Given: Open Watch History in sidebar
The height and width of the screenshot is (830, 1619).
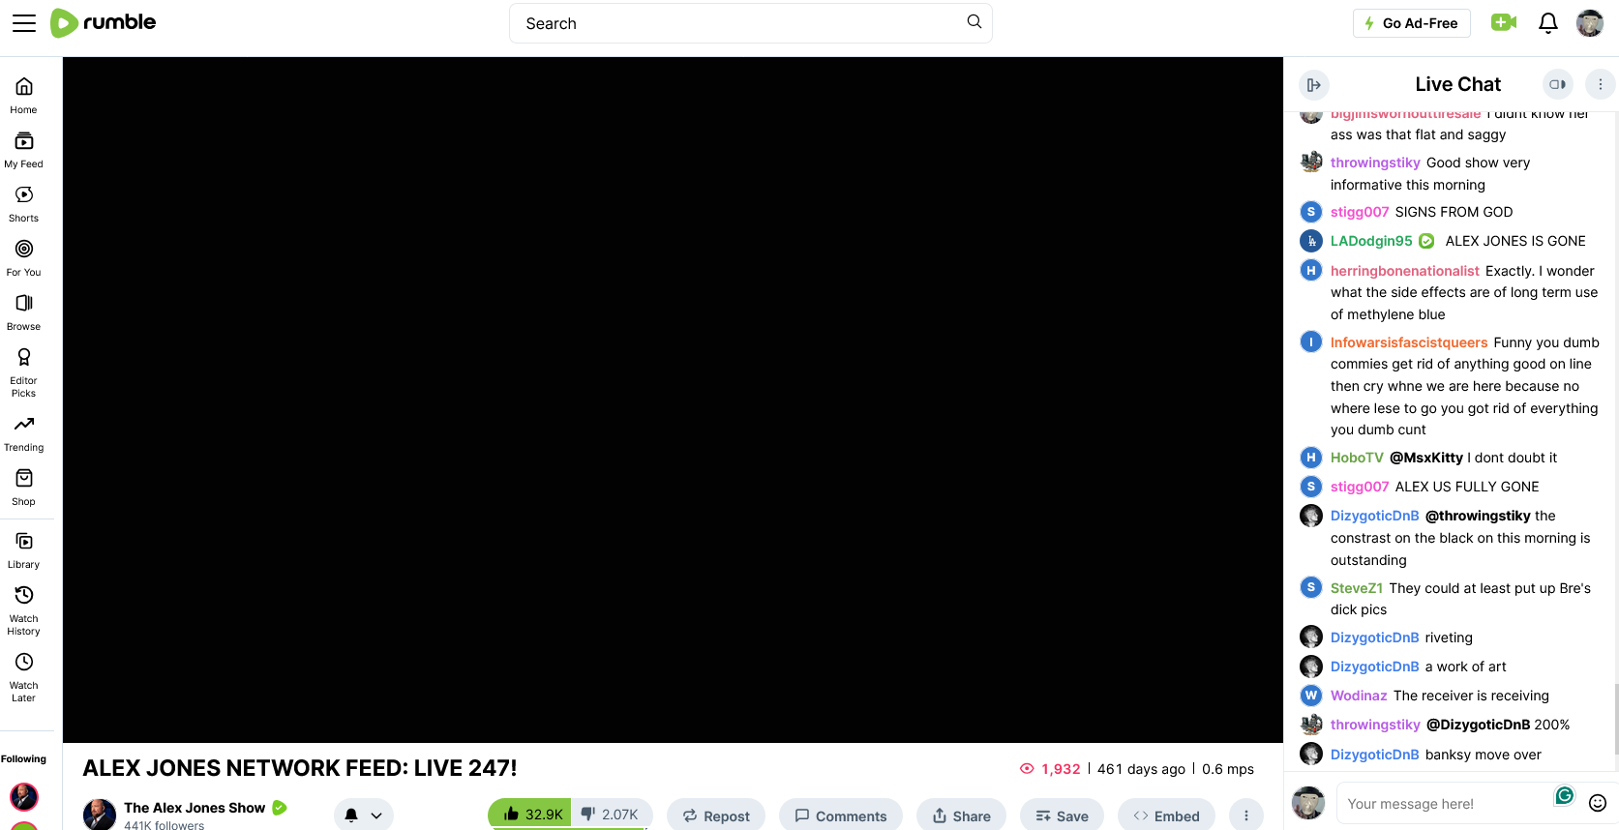Looking at the screenshot, I should [x=24, y=610].
